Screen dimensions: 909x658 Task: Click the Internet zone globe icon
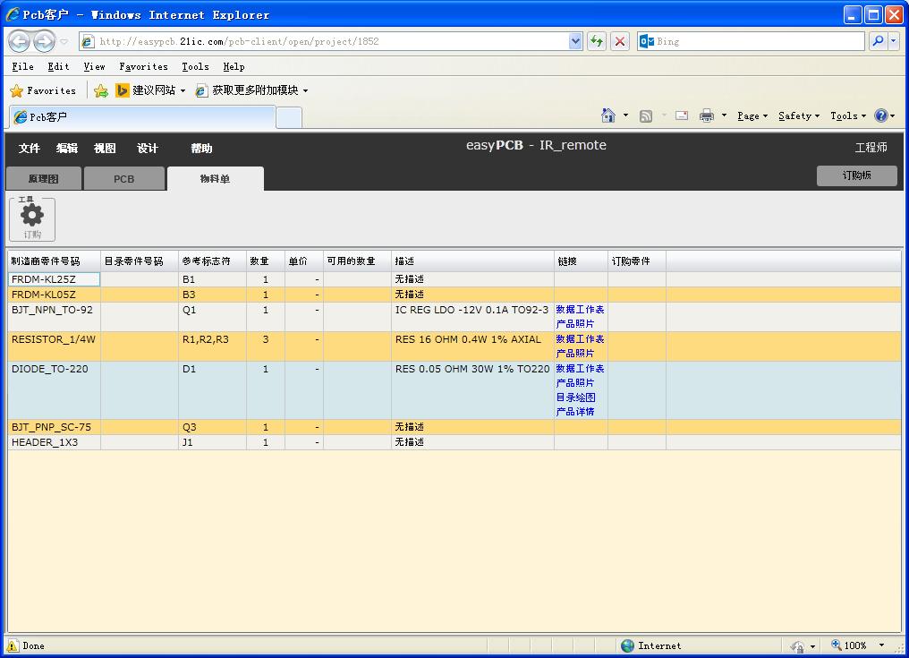(x=627, y=645)
